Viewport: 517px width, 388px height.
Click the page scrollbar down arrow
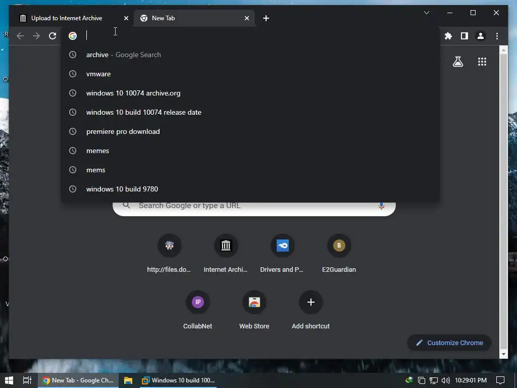503,354
